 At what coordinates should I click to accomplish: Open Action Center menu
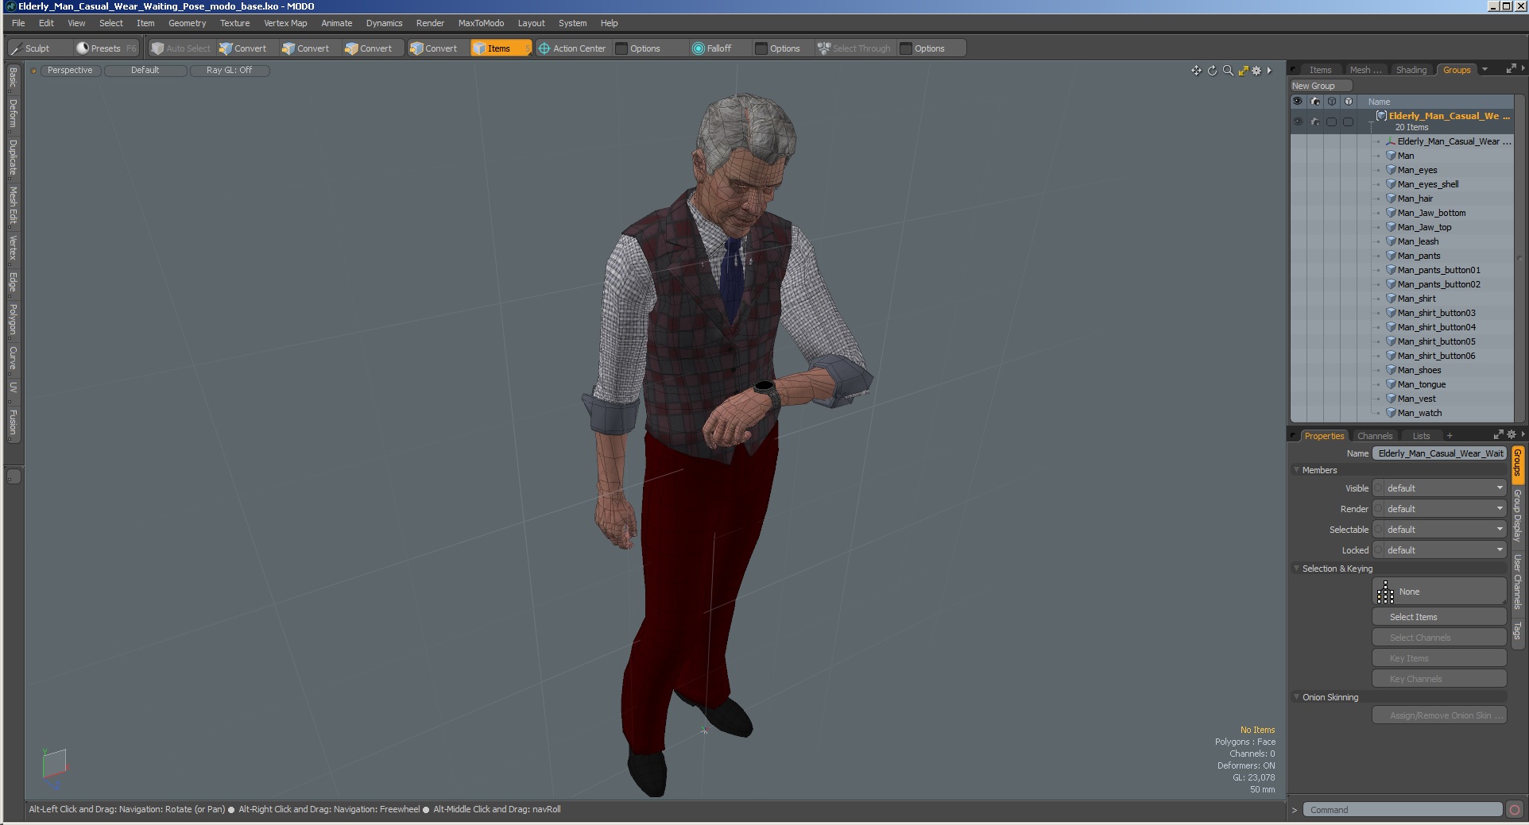point(572,48)
